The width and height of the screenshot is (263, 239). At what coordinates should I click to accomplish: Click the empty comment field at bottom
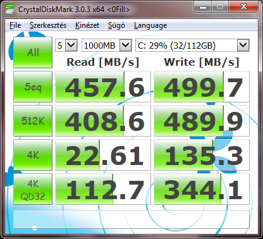pyautogui.click(x=131, y=219)
